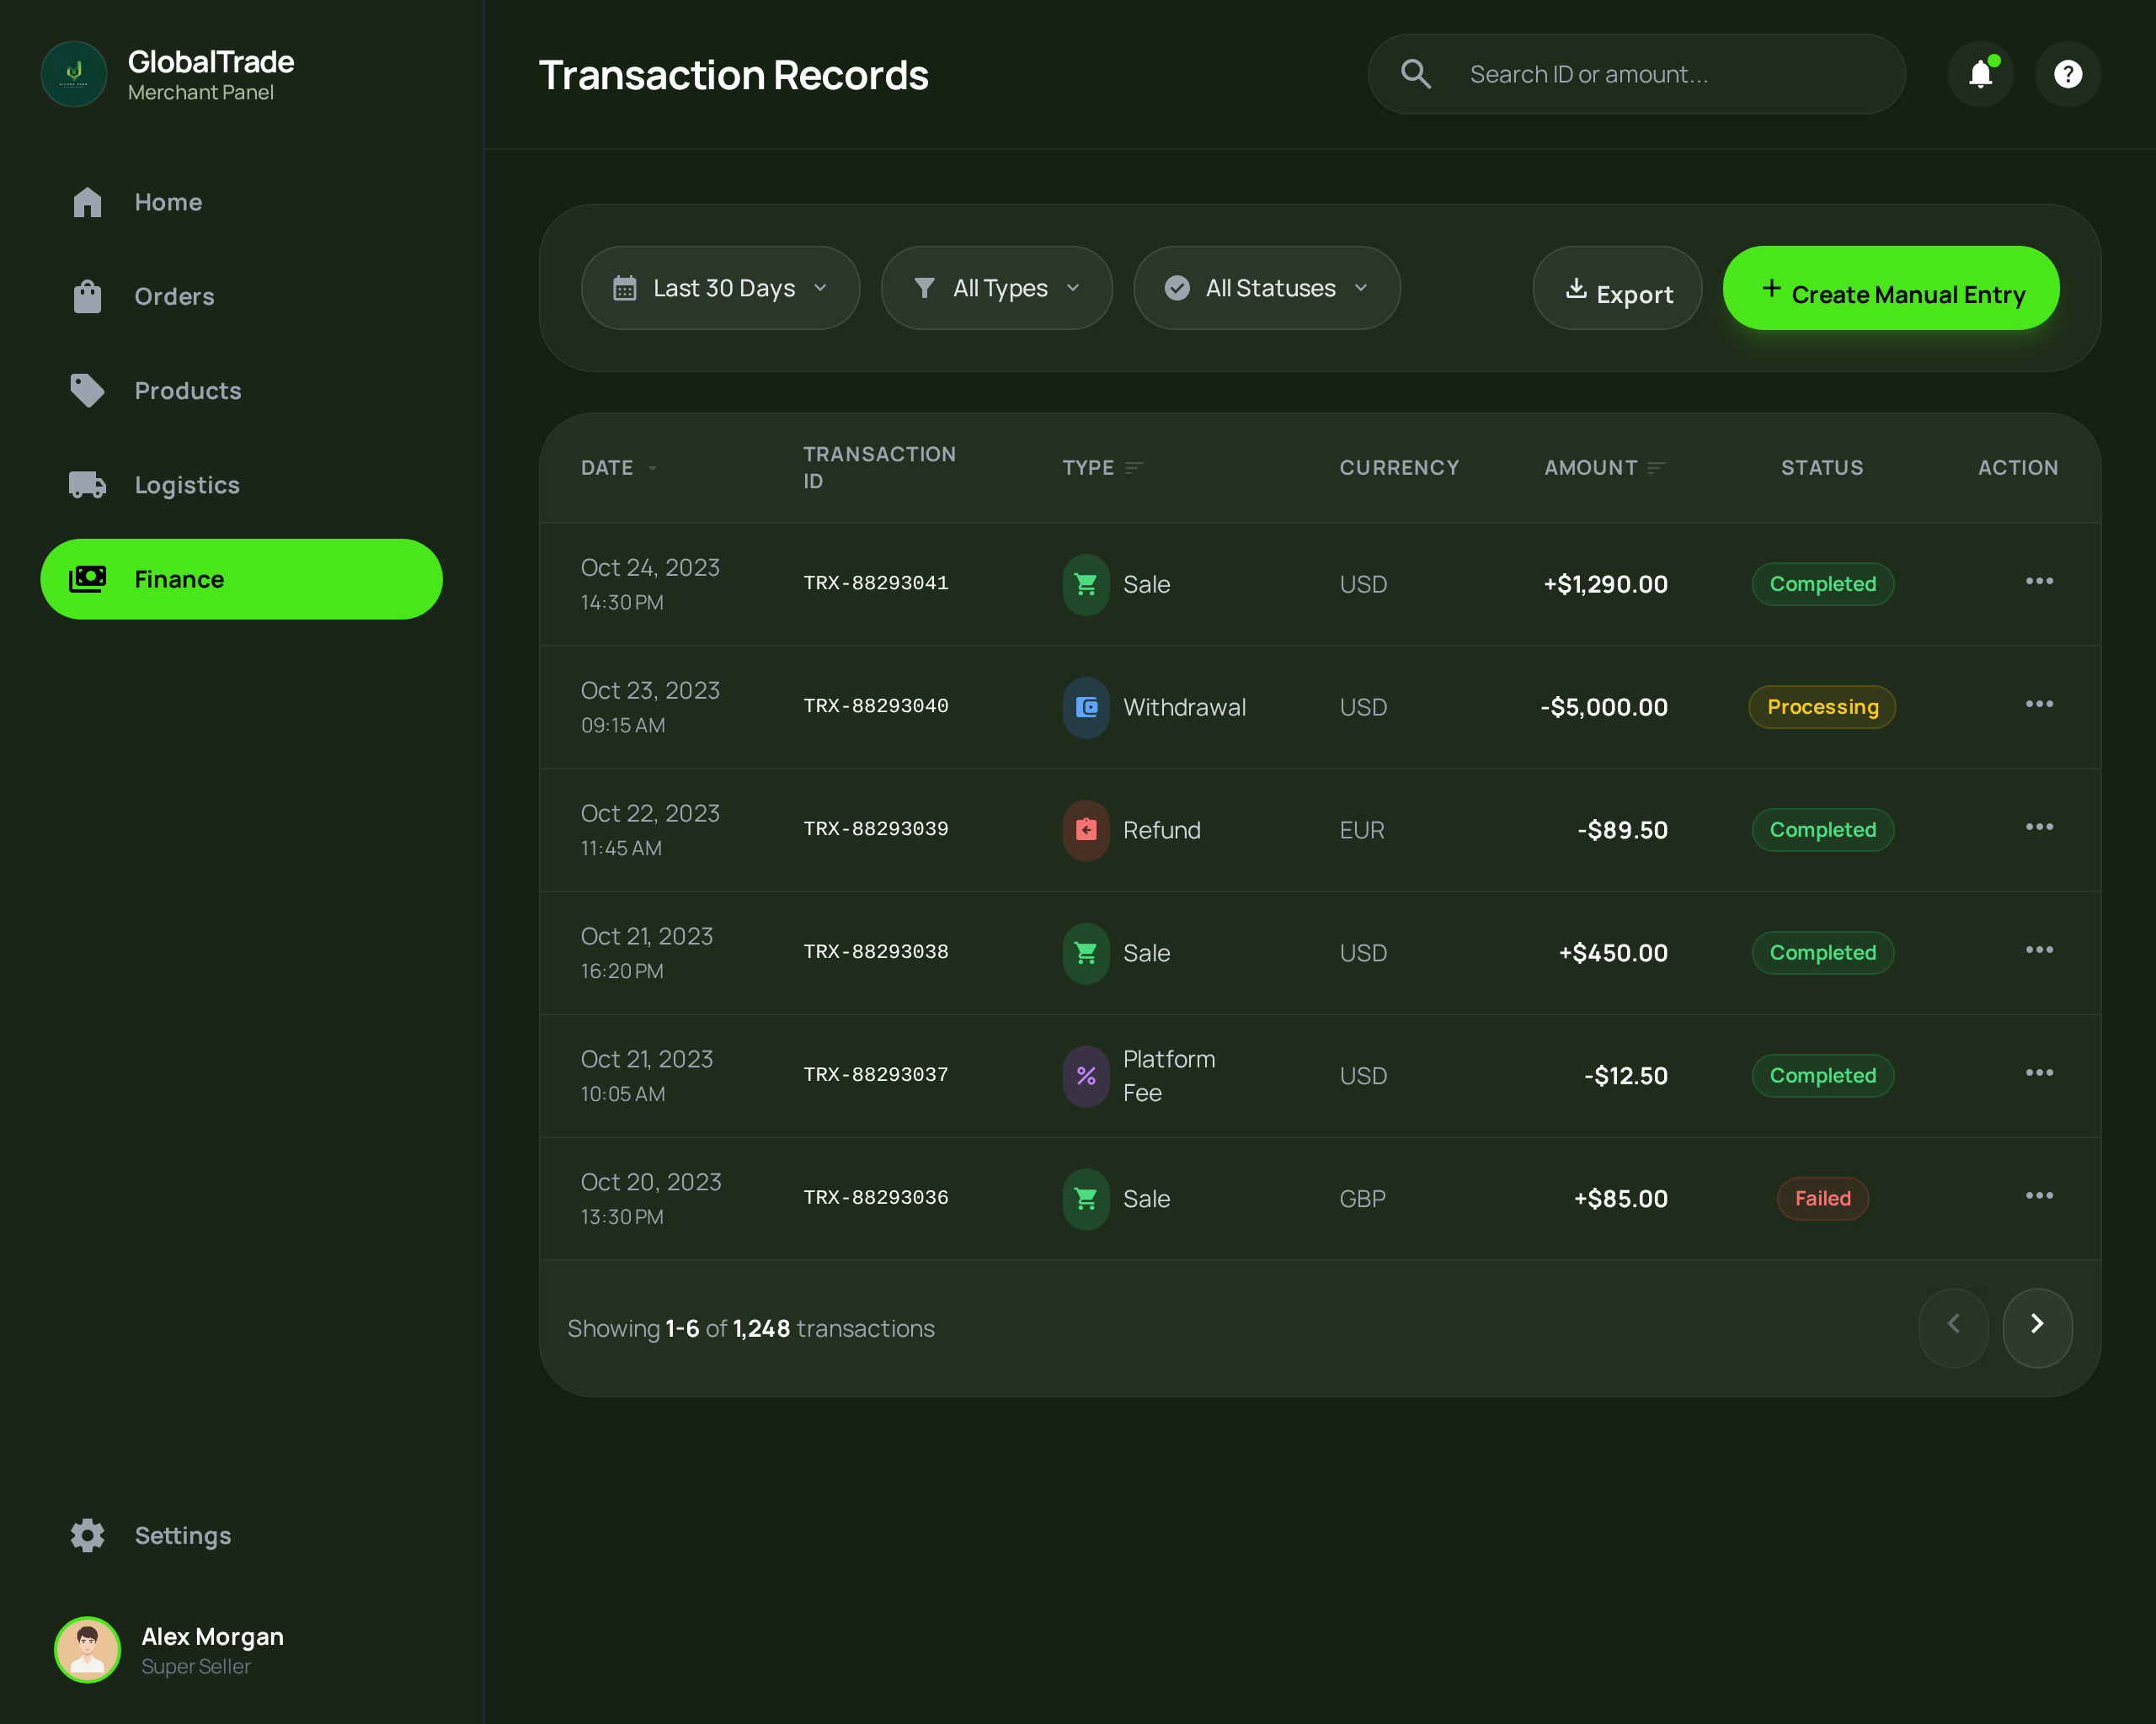Click the search magnifier icon

1415,74
